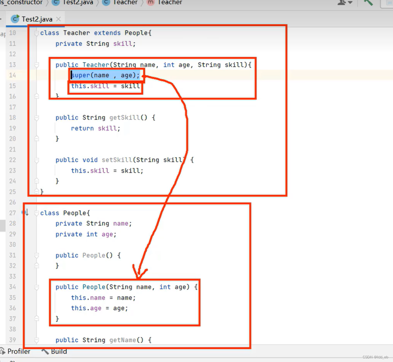
Task: Click "this.age = age;" on line 36
Action: point(99,308)
